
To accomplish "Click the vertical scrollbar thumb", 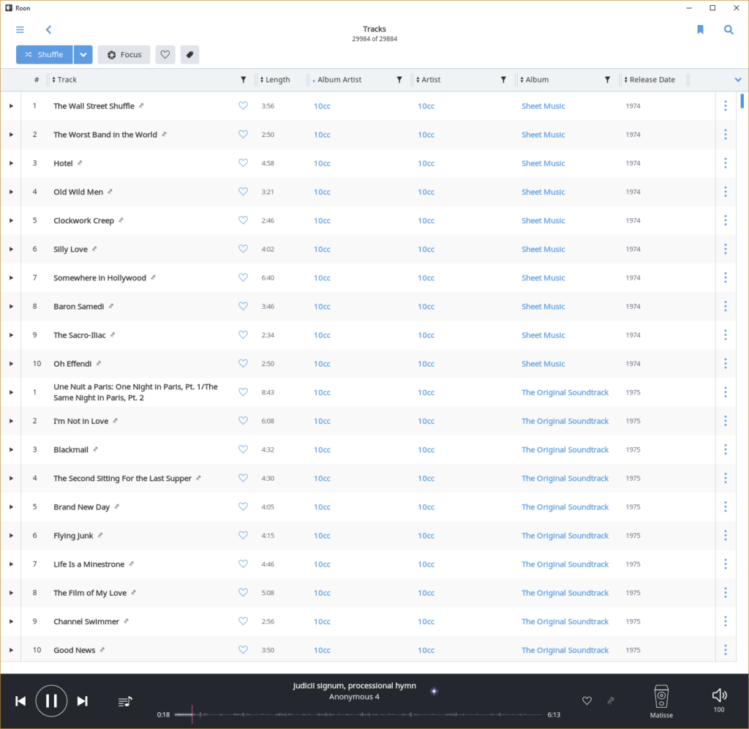I will tap(742, 101).
